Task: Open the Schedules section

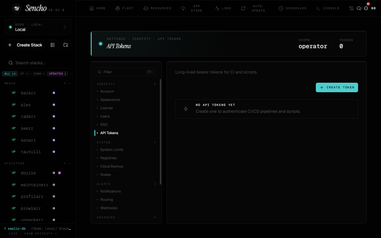Action: (x=293, y=8)
